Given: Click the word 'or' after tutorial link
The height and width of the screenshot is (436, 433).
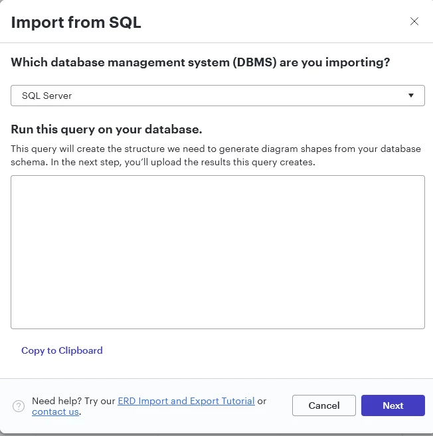Looking at the screenshot, I should click(x=262, y=401).
